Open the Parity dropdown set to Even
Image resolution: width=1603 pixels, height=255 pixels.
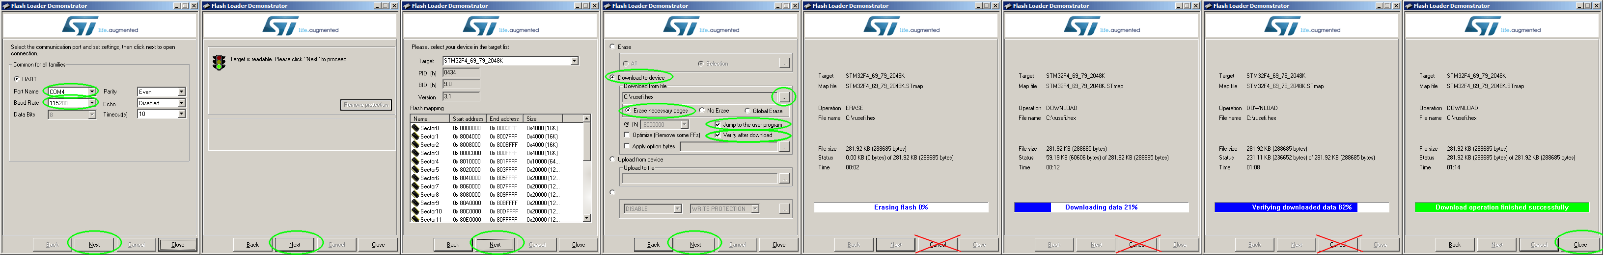181,91
